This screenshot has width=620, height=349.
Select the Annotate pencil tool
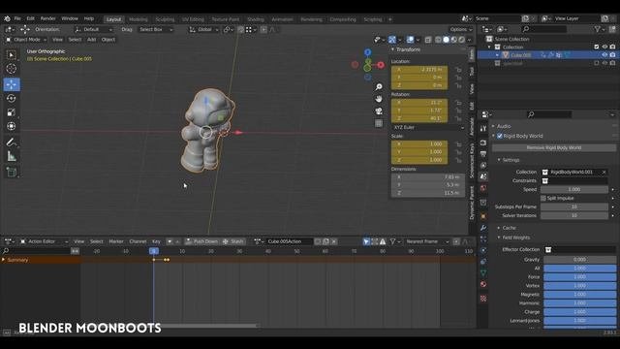point(12,143)
